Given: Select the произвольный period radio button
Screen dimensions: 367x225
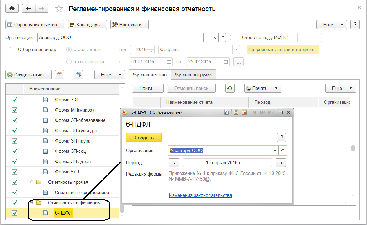Looking at the screenshot, I should pyautogui.click(x=69, y=62).
